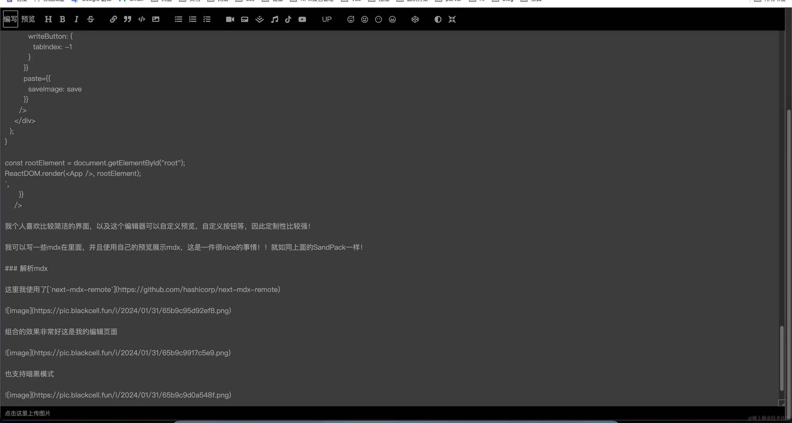Viewport: 792px width, 423px height.
Task: Add a checklist task list
Action: click(x=207, y=19)
